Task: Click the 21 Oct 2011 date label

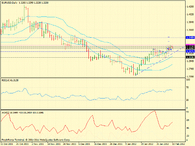Action: point(22,144)
